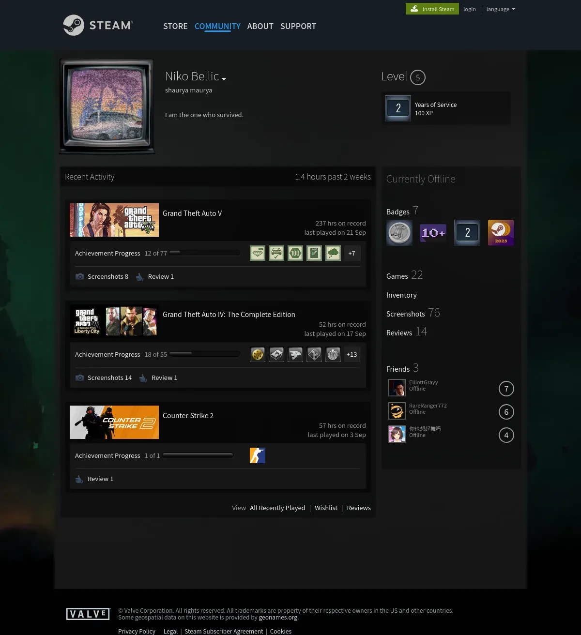Open the GTA V car achievement icon

(x=276, y=253)
